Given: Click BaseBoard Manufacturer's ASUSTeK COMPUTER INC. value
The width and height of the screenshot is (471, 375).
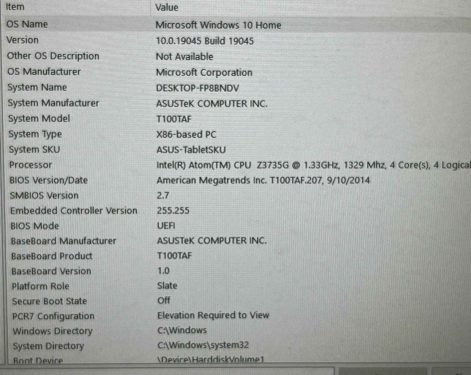Looking at the screenshot, I should pyautogui.click(x=212, y=241).
